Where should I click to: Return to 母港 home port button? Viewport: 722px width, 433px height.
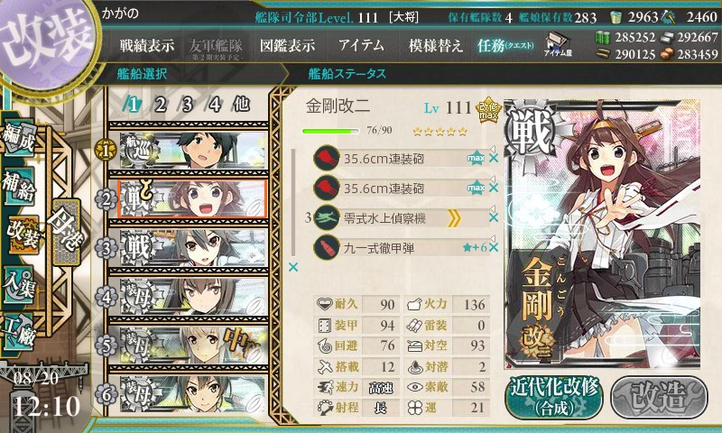point(66,232)
